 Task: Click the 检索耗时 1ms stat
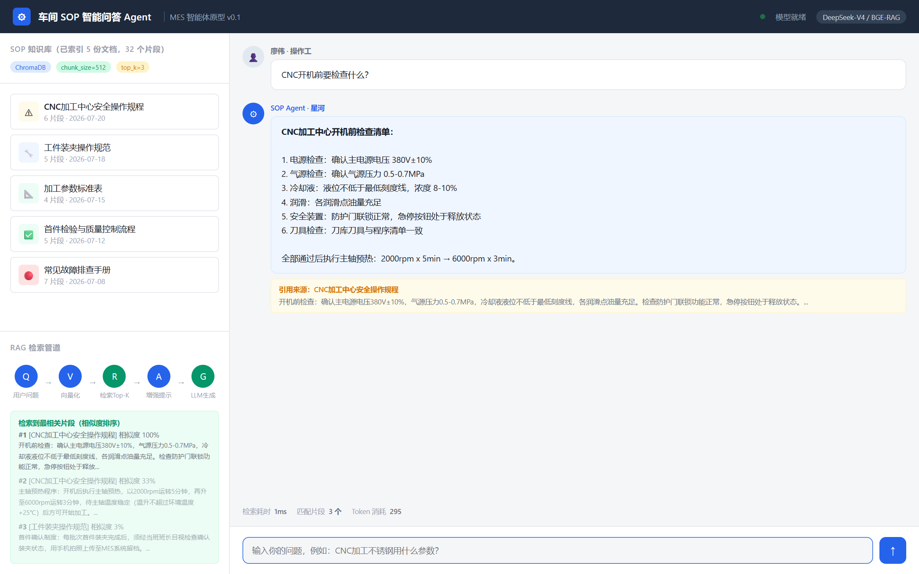pos(265,511)
